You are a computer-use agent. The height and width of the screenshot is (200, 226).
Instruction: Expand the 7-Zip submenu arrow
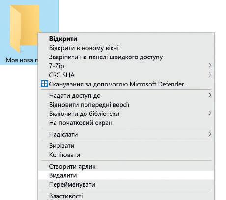(210, 66)
